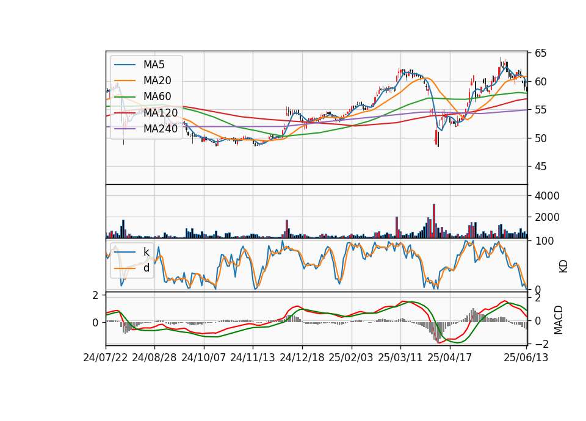Click the MACD axis label on right
586x421 pixels.
click(559, 320)
